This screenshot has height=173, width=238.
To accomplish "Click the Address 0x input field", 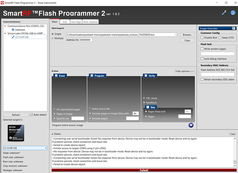I will [86, 40].
